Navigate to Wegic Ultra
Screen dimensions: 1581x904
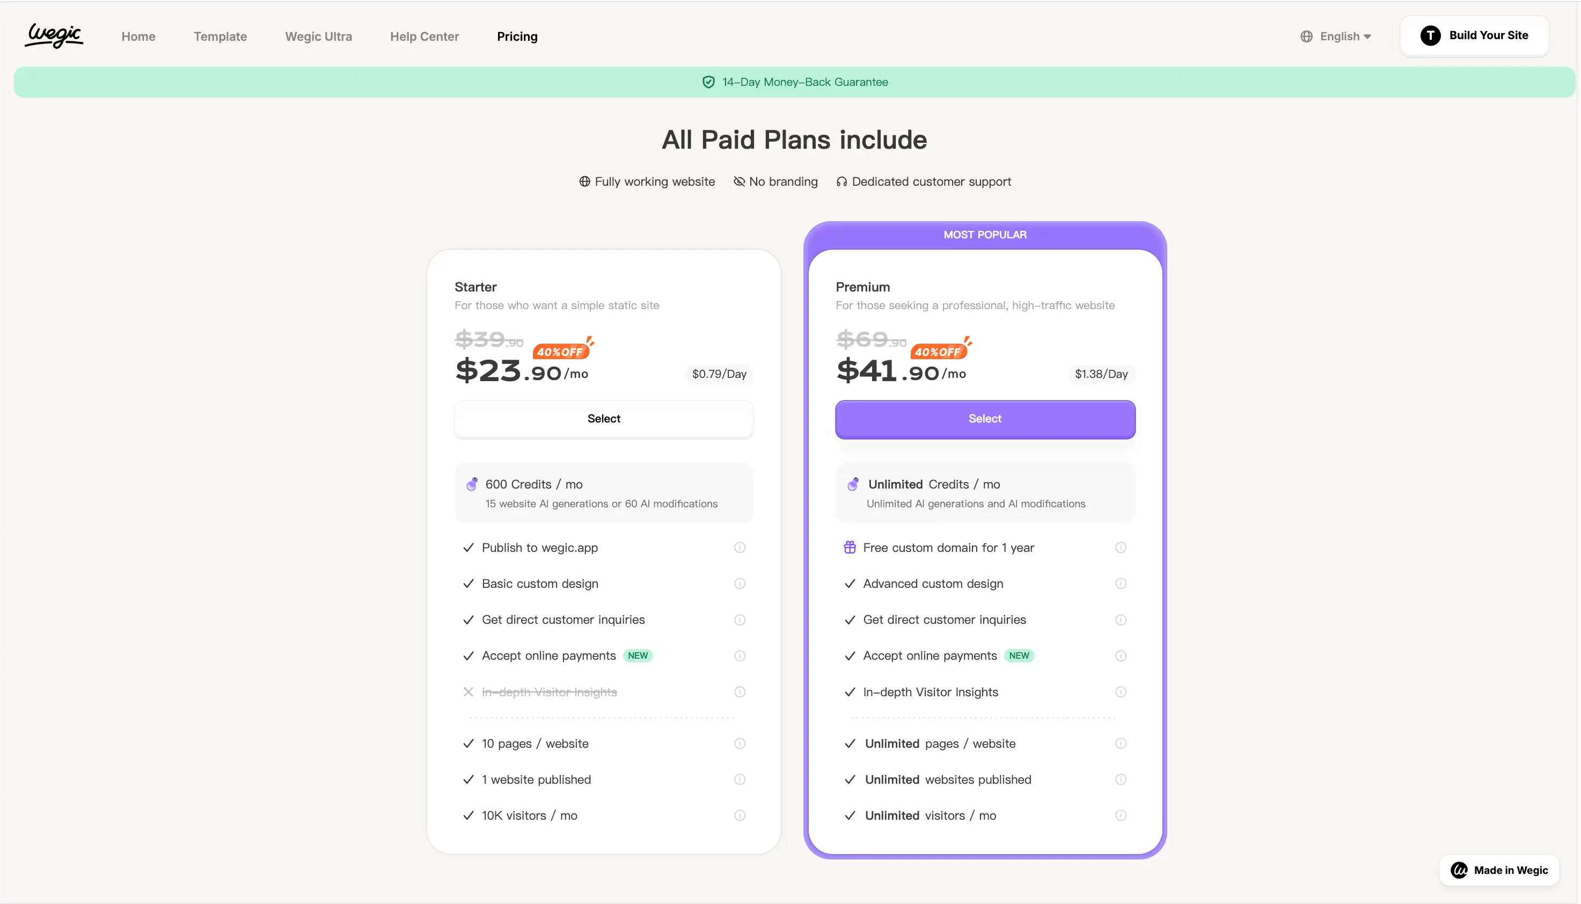pos(318,37)
